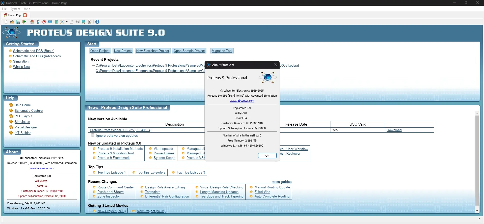Click Open Project button in Start panel
The width and height of the screenshot is (484, 224).
coord(100,51)
